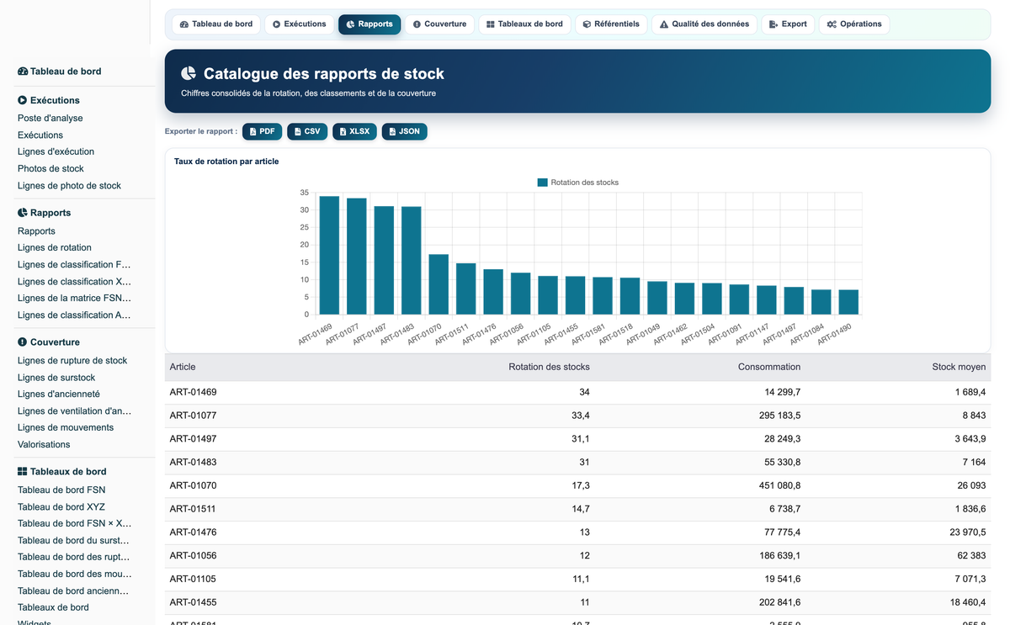Click the pie chart icon next to sidebar Rapports
This screenshot has height=625, width=1010.
pos(23,213)
